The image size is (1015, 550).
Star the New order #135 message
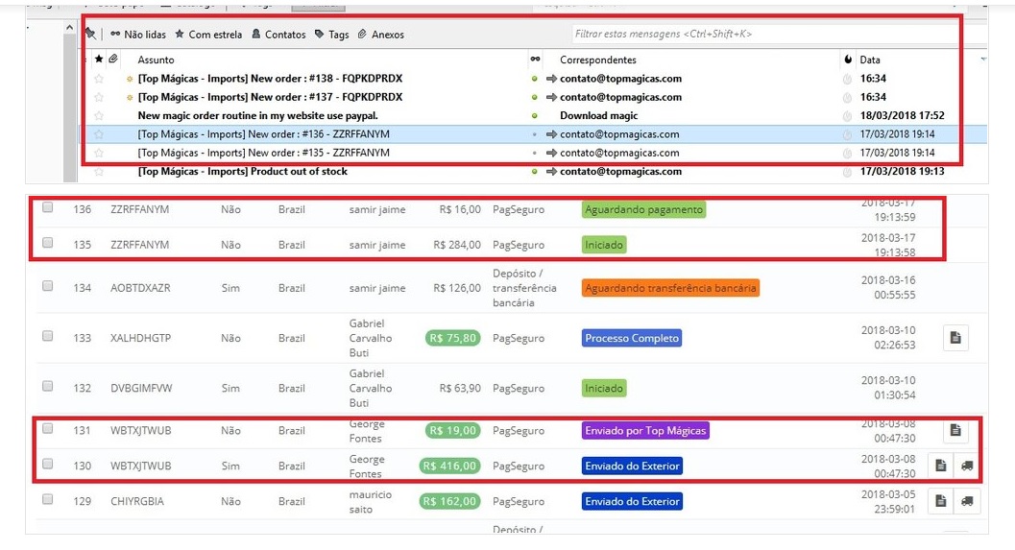click(x=99, y=154)
